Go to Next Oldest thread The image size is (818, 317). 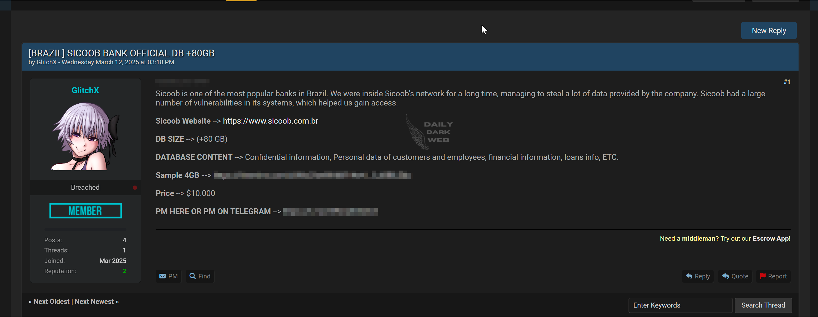point(52,302)
